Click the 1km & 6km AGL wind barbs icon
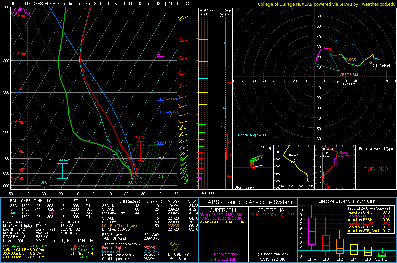 coord(175,247)
